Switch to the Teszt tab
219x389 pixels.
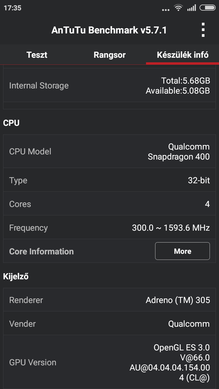click(37, 55)
